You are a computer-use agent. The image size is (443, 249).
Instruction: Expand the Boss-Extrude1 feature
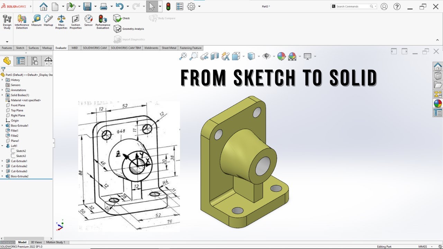pyautogui.click(x=2, y=126)
